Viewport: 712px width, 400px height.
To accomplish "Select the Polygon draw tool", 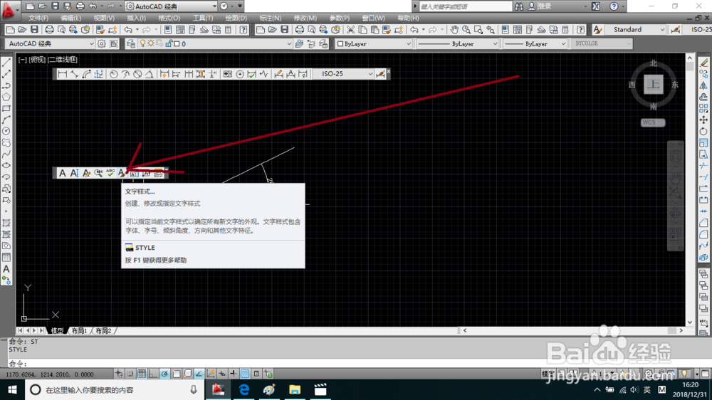I will coord(6,97).
